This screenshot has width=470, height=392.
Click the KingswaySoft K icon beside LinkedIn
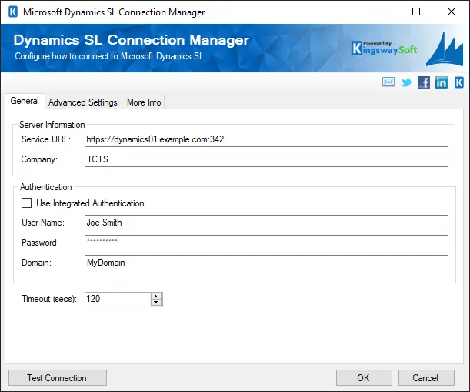pos(458,82)
